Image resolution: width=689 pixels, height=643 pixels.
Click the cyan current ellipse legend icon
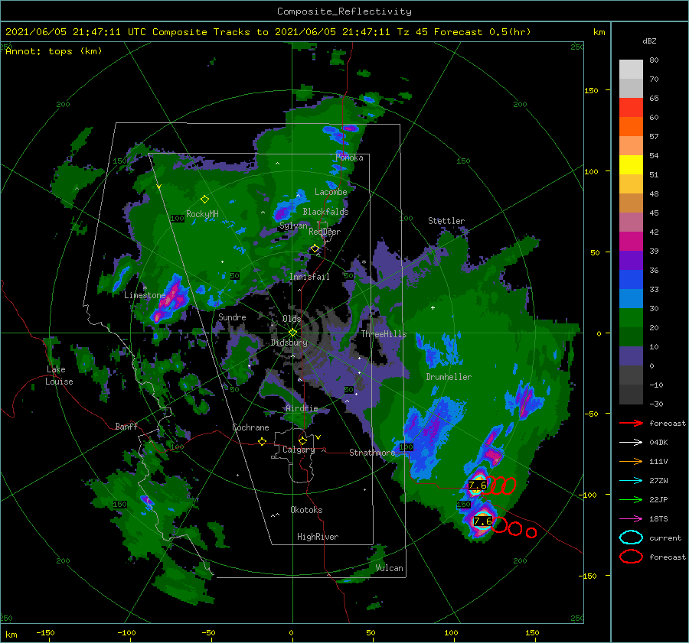pos(631,537)
